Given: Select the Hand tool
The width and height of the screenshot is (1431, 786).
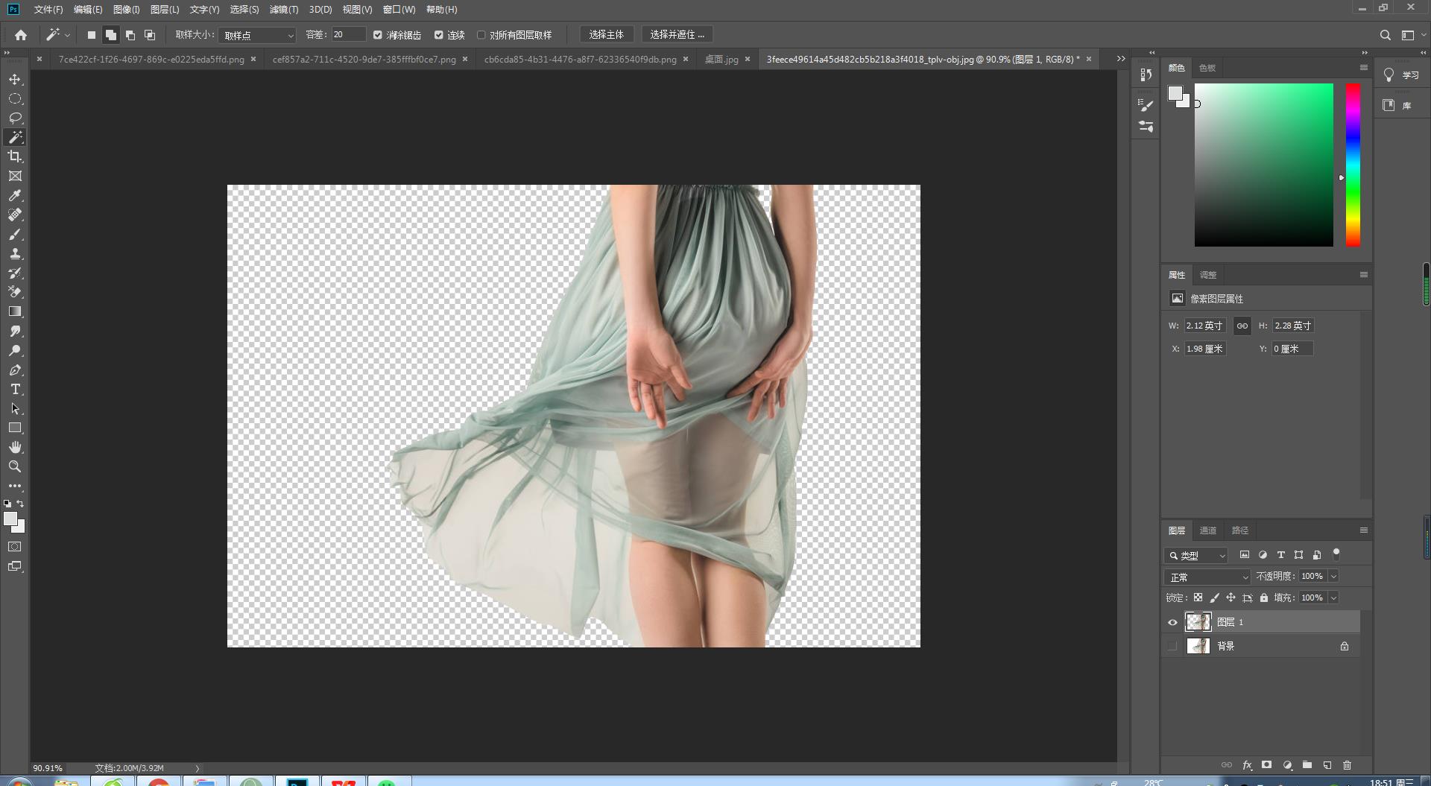Looking at the screenshot, I should tap(15, 448).
